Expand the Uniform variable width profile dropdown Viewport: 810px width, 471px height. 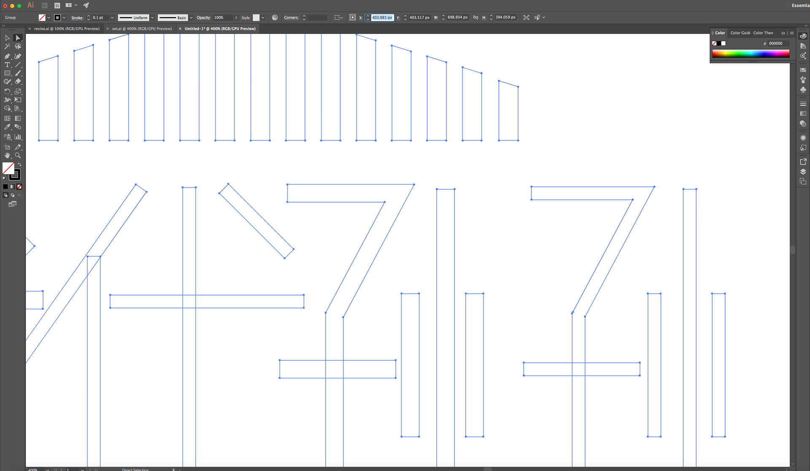[x=152, y=18]
